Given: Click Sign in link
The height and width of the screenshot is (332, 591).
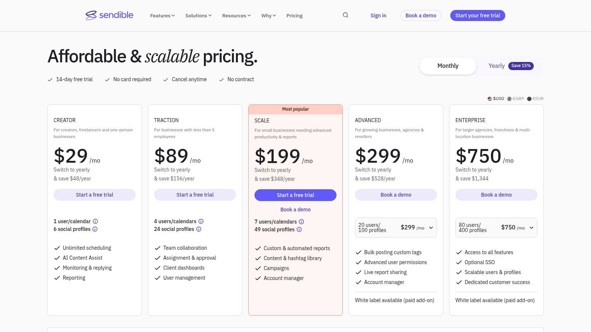Looking at the screenshot, I should click(x=378, y=15).
